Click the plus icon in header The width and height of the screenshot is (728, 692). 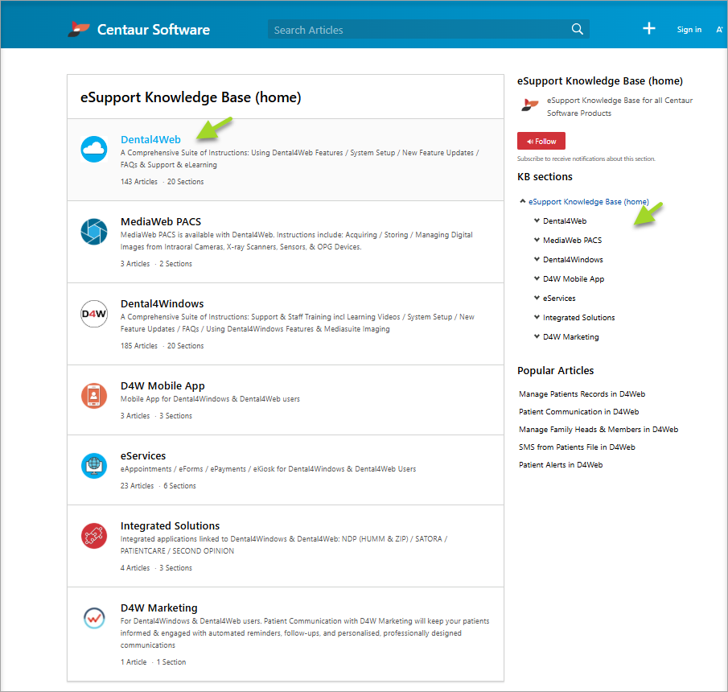(648, 29)
